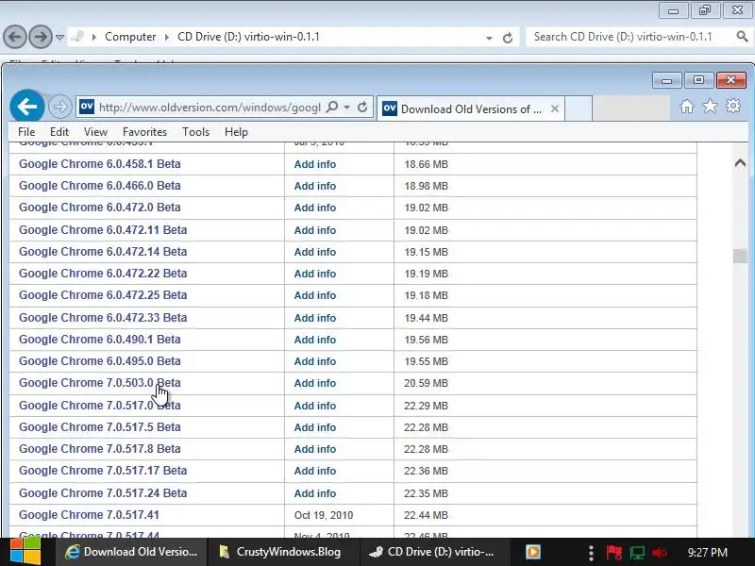Refresh the CD Drive Explorer window
Viewport: 755px width, 566px height.
(508, 38)
